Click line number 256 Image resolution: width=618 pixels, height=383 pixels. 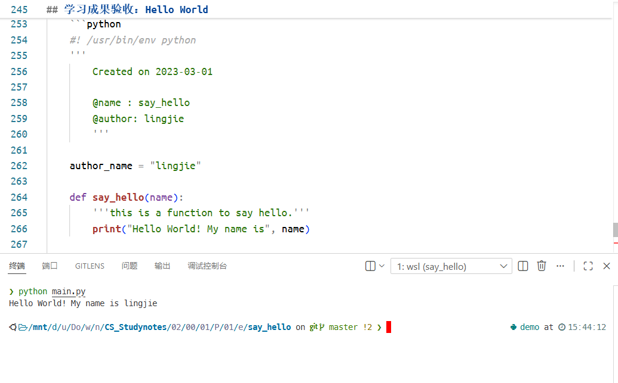[x=19, y=71]
